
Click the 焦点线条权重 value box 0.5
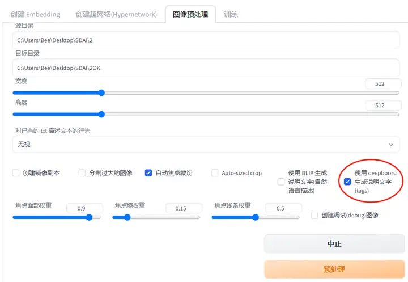(284, 208)
